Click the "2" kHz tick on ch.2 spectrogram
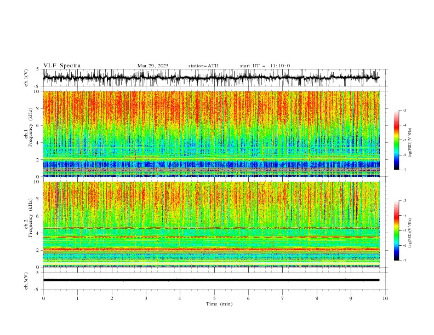The image size is (434, 335). [x=38, y=250]
